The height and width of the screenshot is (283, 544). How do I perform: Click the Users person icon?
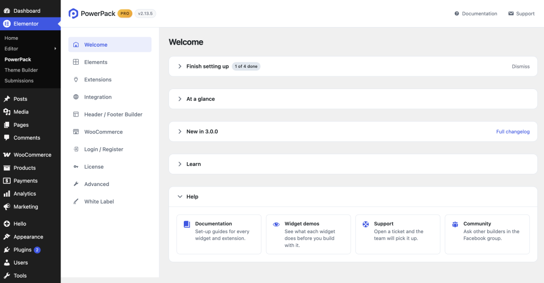(6, 262)
